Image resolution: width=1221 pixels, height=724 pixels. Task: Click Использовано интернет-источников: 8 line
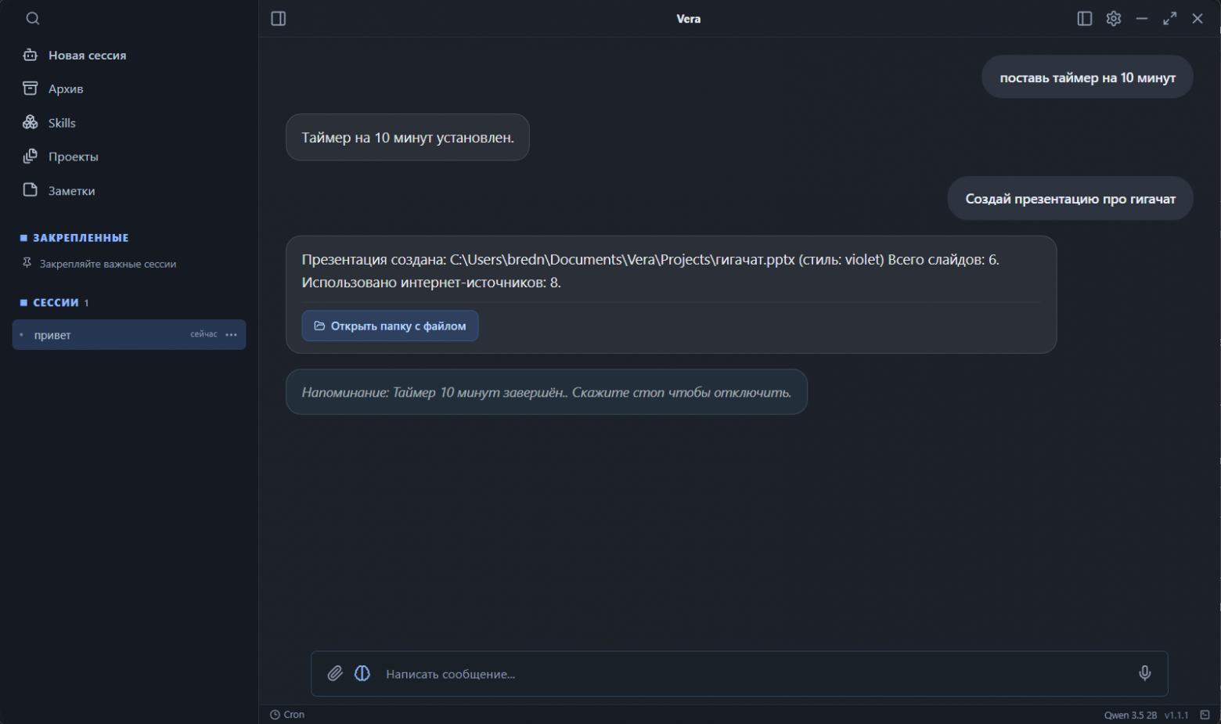(431, 283)
